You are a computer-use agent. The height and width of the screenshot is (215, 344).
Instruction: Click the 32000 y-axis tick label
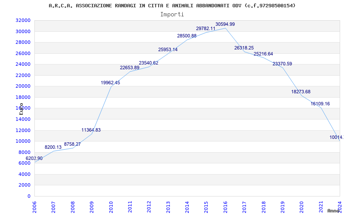[23, 20]
